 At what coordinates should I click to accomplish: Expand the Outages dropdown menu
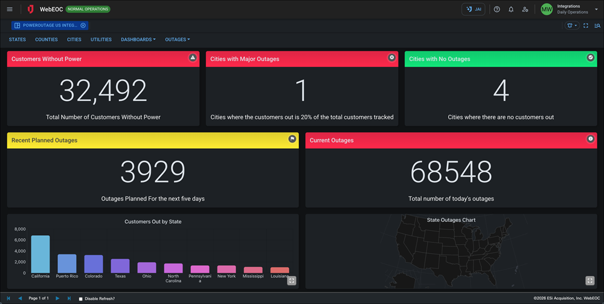177,39
